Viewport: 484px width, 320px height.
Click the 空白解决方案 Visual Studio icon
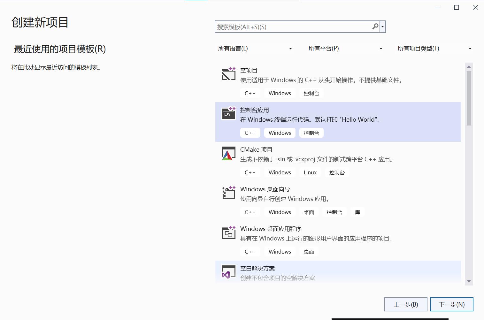point(228,272)
